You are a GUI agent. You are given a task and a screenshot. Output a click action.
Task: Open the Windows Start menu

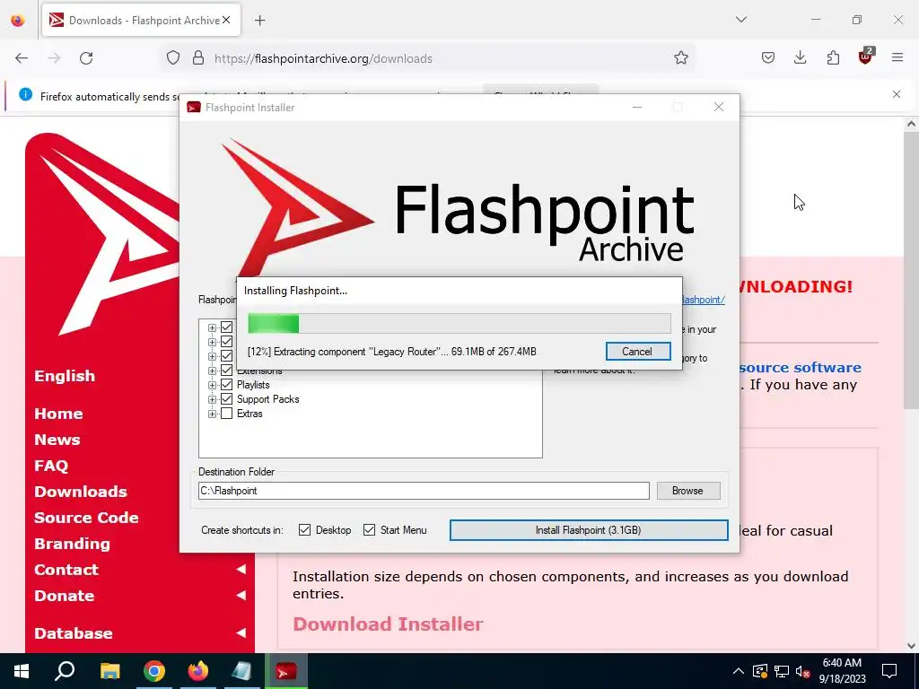pos(22,671)
